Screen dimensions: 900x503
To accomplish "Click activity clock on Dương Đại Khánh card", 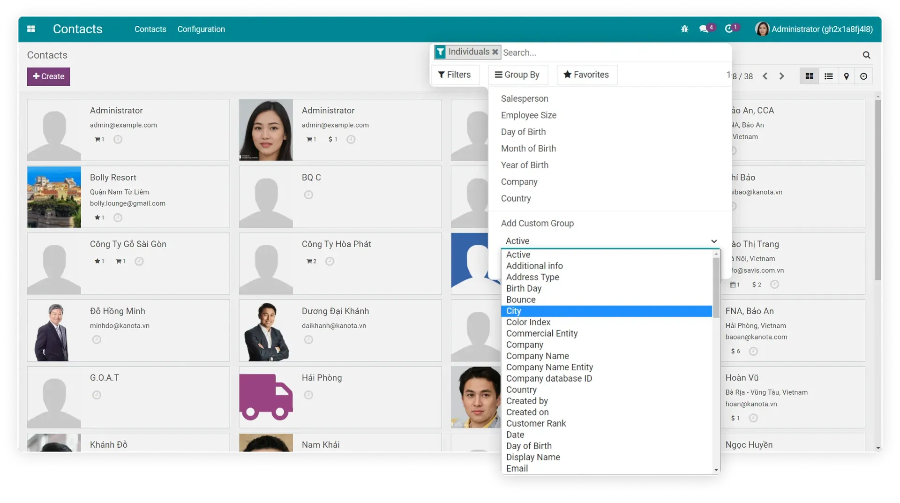I will tap(308, 339).
